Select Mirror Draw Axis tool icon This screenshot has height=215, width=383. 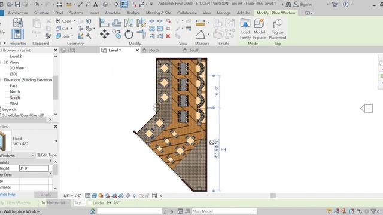click(141, 23)
